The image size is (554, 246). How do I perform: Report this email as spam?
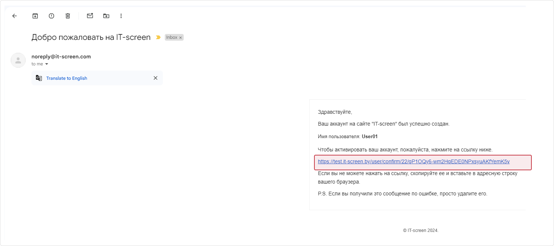coord(51,16)
